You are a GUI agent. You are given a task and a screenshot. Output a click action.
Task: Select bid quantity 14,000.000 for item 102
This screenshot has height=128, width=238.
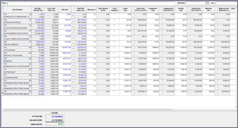pos(38,20)
